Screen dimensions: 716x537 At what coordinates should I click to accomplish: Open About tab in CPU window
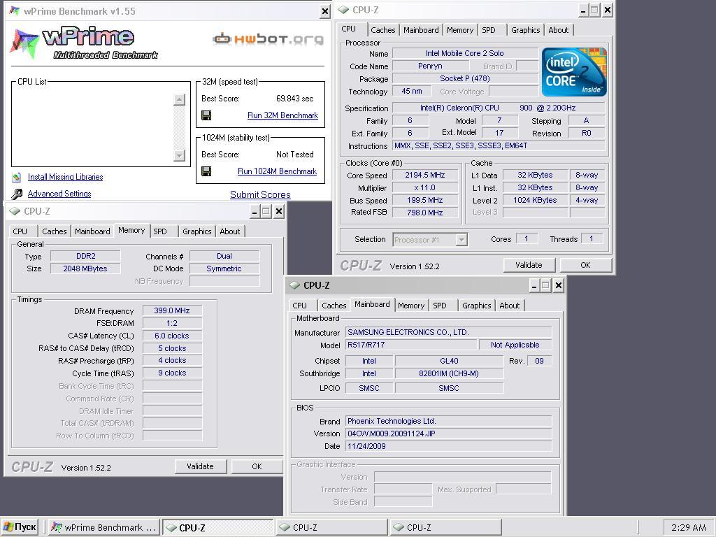tap(559, 30)
